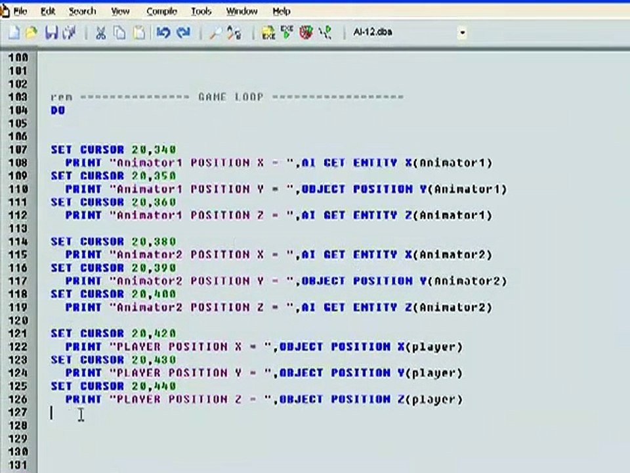Click the New file icon

pos(14,33)
